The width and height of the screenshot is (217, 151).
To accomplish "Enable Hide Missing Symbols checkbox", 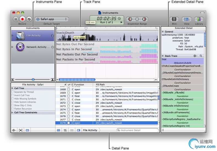I will pos(13,99).
